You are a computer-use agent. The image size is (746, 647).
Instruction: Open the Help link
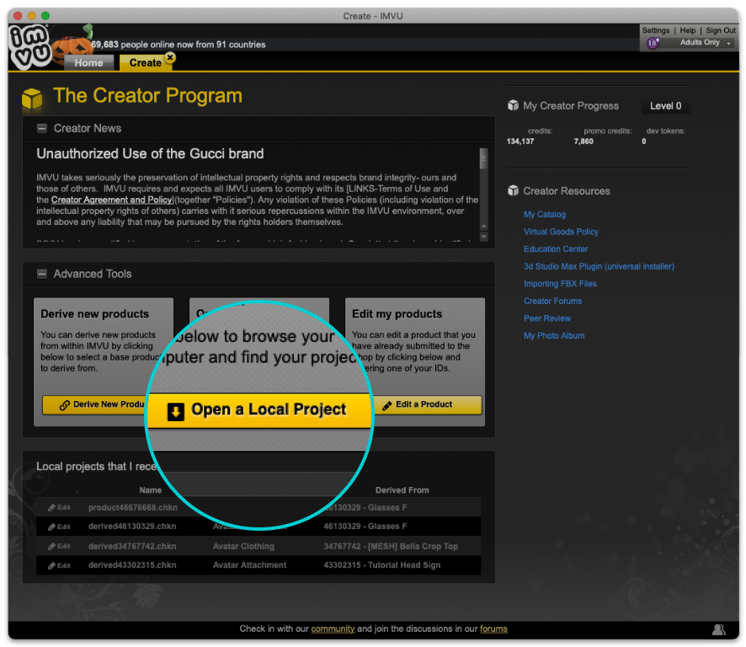[x=687, y=30]
